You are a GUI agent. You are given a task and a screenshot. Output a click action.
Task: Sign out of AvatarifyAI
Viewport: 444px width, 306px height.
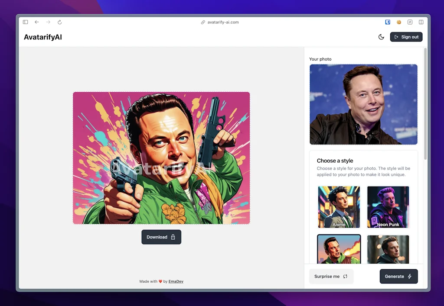[x=406, y=37]
